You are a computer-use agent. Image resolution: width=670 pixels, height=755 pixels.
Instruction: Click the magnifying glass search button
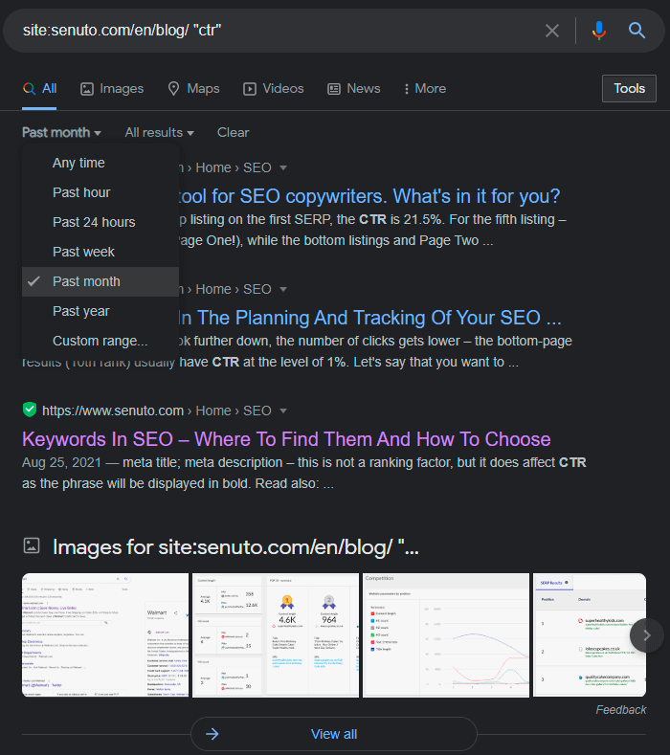pyautogui.click(x=637, y=31)
